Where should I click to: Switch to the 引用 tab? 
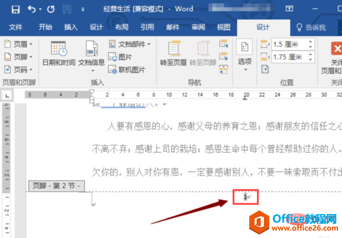point(148,27)
